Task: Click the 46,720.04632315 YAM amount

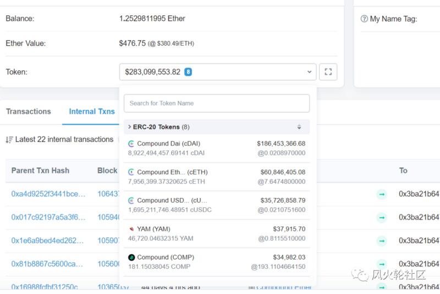Action: 161,239
